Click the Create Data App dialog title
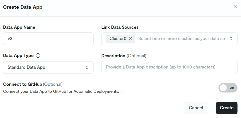Image resolution: width=241 pixels, height=118 pixels. [23, 7]
